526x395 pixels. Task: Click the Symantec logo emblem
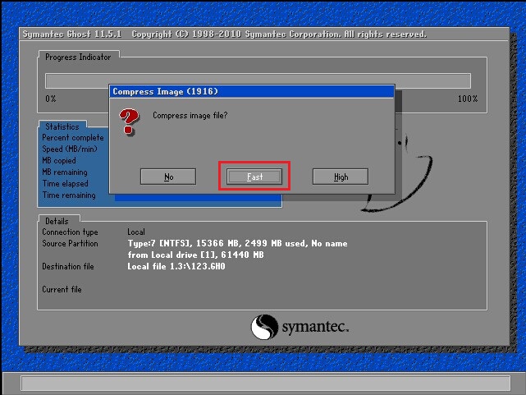(x=263, y=327)
